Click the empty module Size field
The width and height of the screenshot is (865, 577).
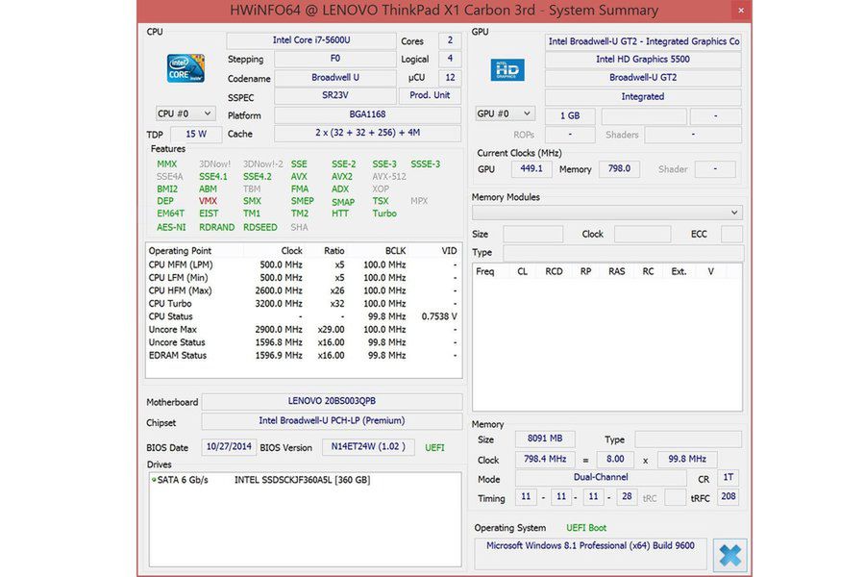pos(532,234)
